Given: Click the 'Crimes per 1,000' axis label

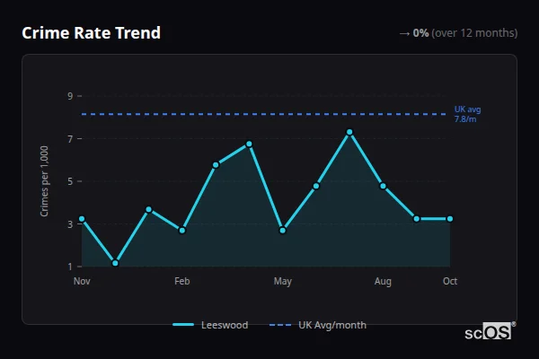Looking at the screenshot, I should 44,181.
